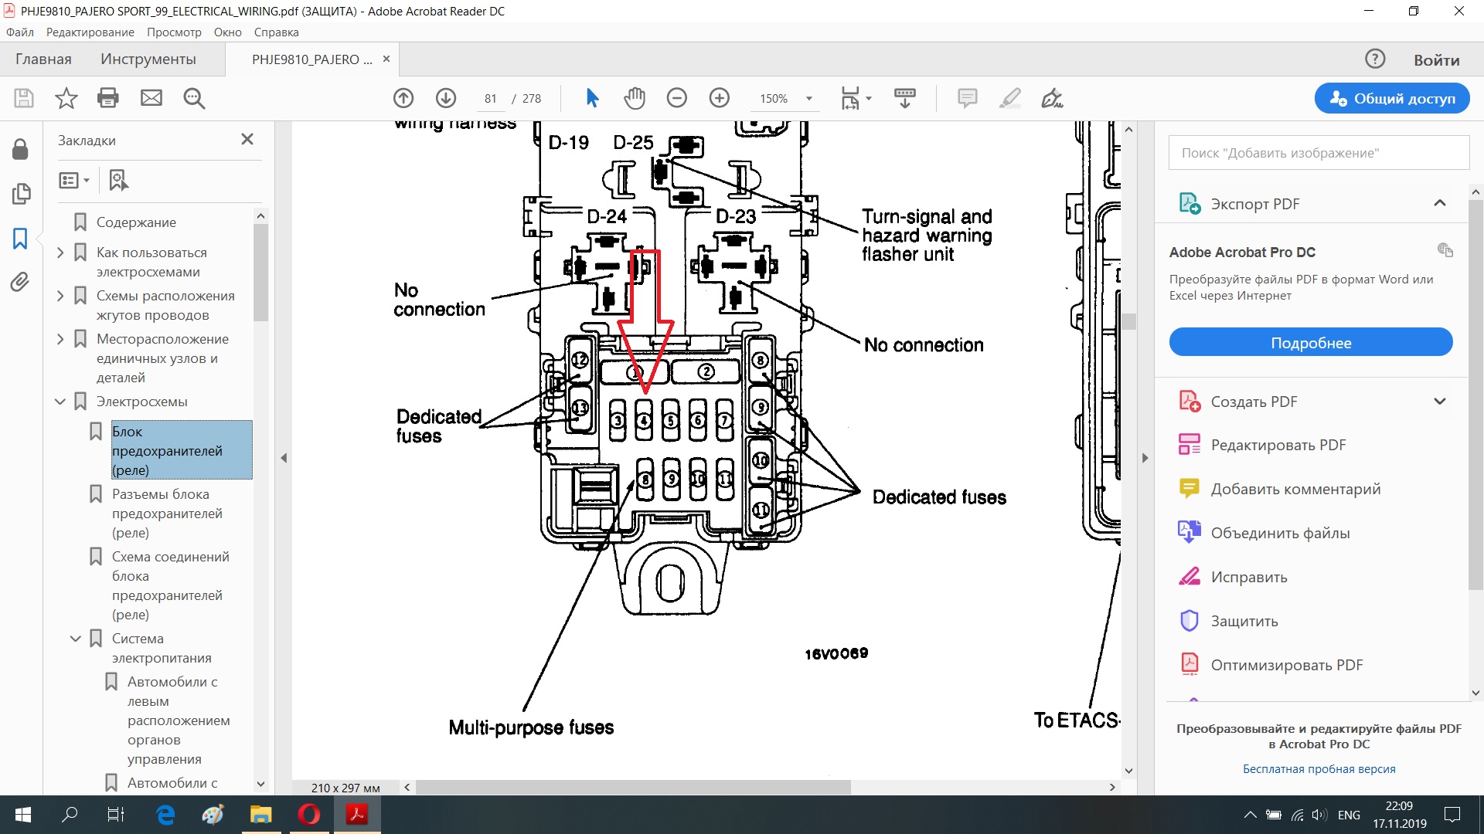Click the add comment toolbar icon
Viewport: 1484px width, 834px height.
967,98
